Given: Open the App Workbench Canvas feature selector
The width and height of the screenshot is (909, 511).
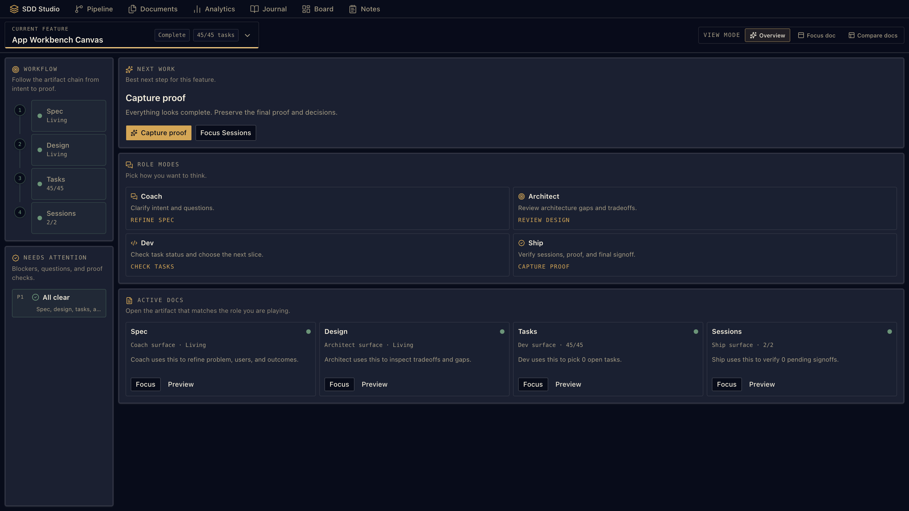Looking at the screenshot, I should pyautogui.click(x=132, y=35).
